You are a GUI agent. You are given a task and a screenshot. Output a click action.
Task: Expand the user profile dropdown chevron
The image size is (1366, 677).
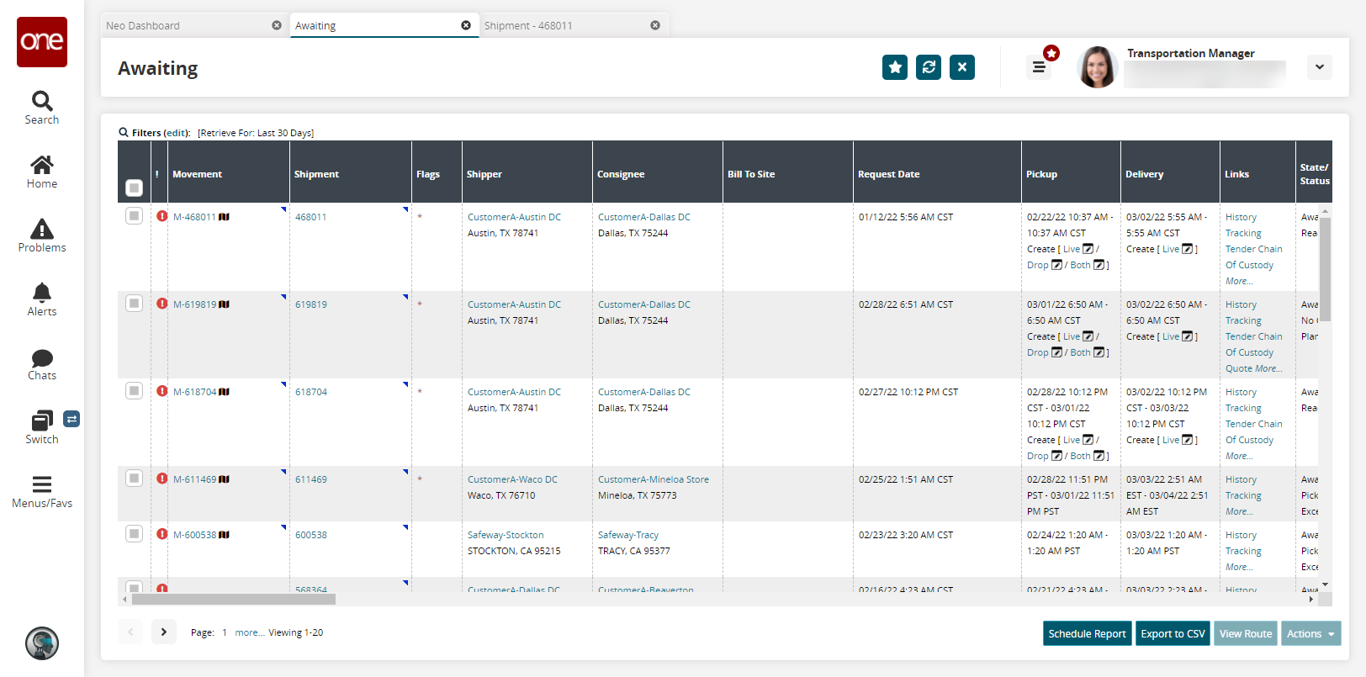(x=1319, y=67)
